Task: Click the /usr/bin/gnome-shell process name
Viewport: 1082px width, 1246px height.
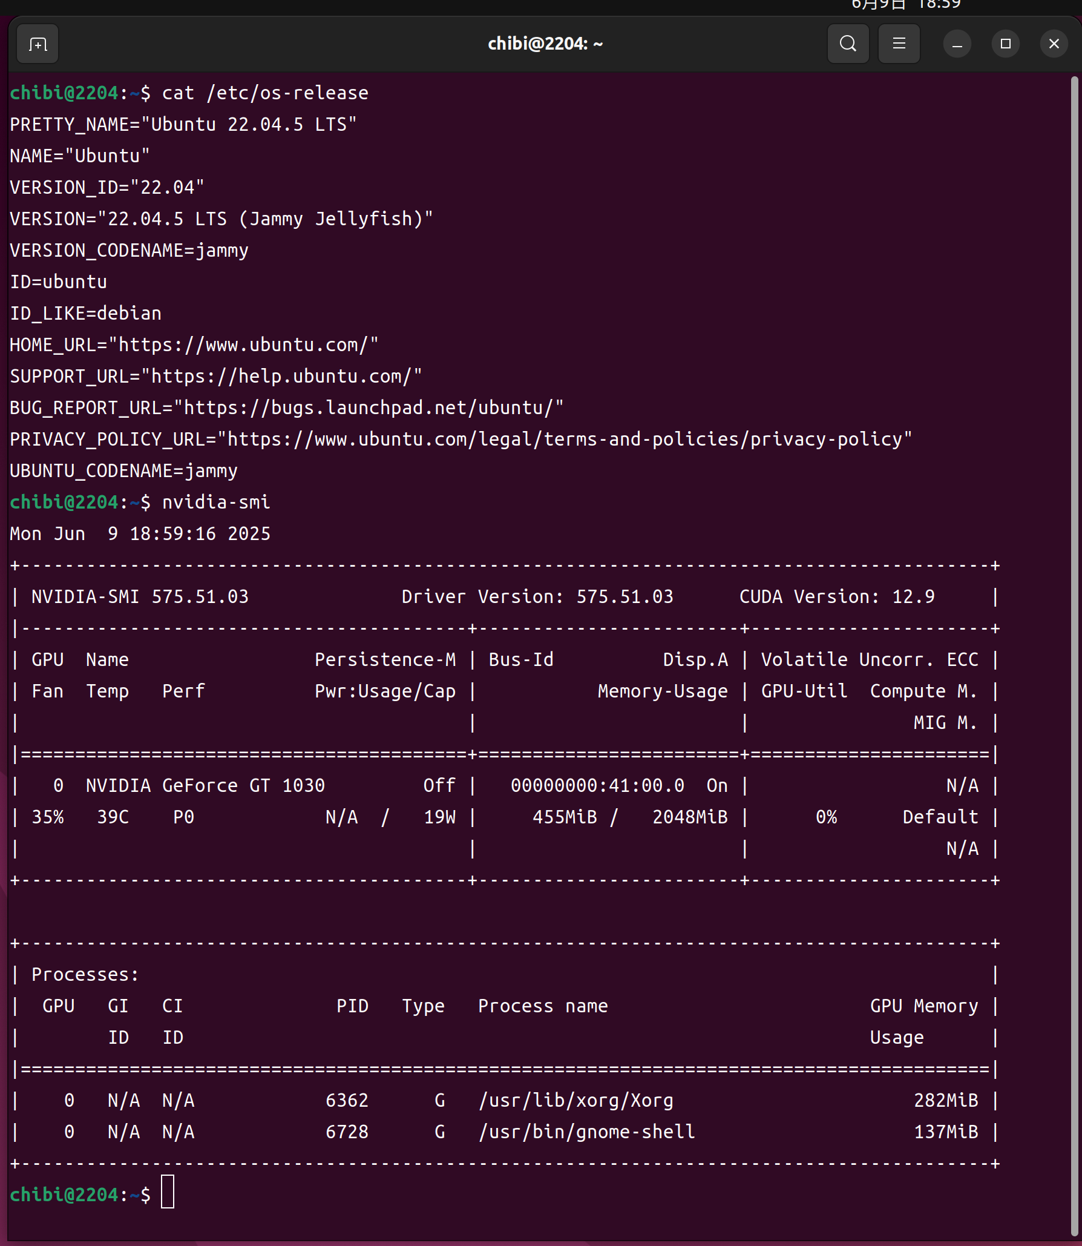Action: pos(586,1132)
